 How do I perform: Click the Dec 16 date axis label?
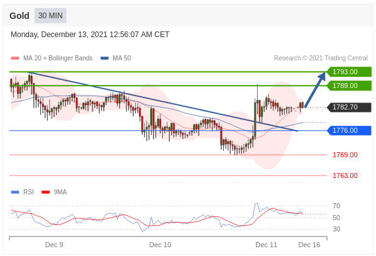click(309, 245)
